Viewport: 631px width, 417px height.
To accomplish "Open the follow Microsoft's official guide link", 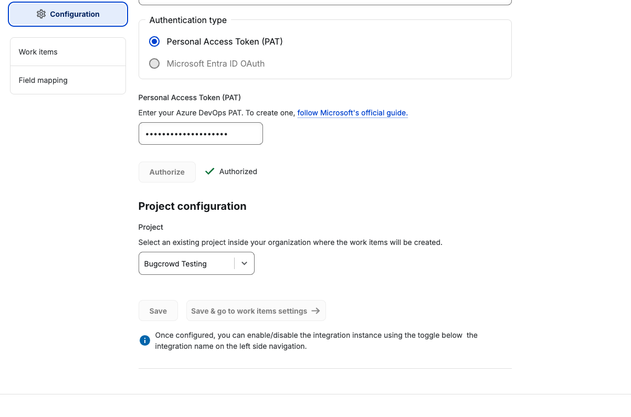I will (x=352, y=113).
